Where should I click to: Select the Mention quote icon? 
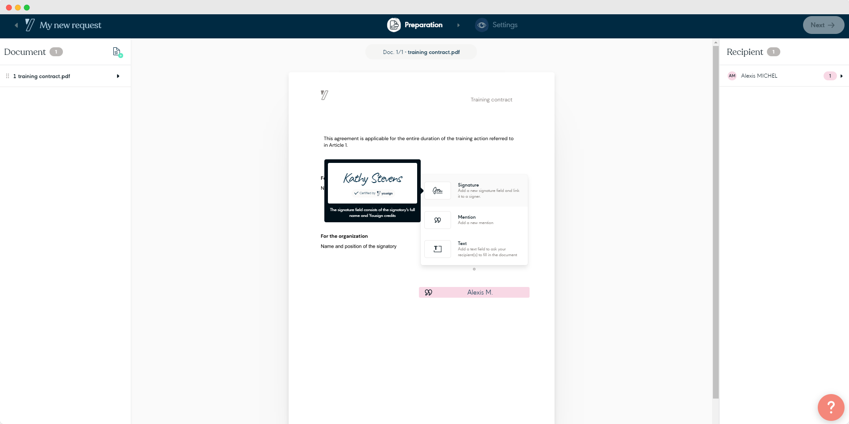[437, 220]
